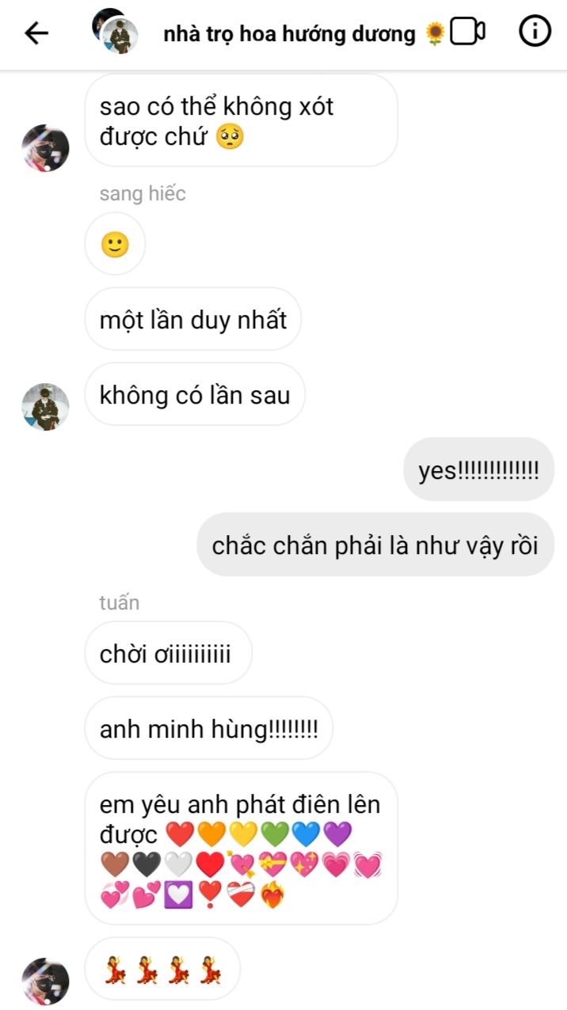
Task: Select the 'anh minh hùng!!!!!!!!' message
Action: pyautogui.click(x=208, y=728)
